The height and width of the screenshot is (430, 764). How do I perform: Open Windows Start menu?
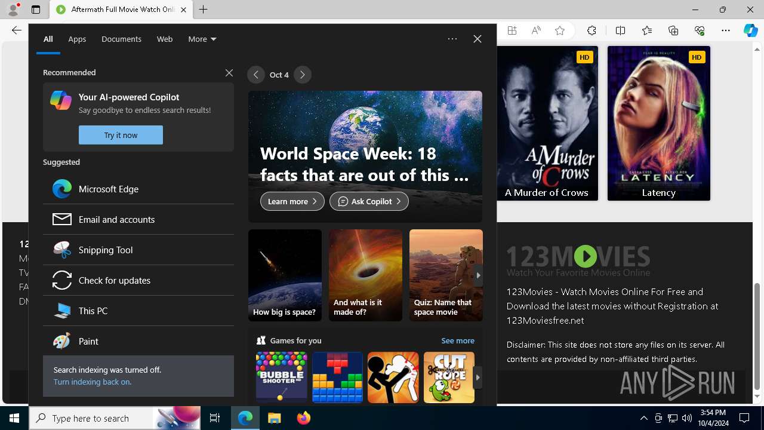click(x=14, y=418)
